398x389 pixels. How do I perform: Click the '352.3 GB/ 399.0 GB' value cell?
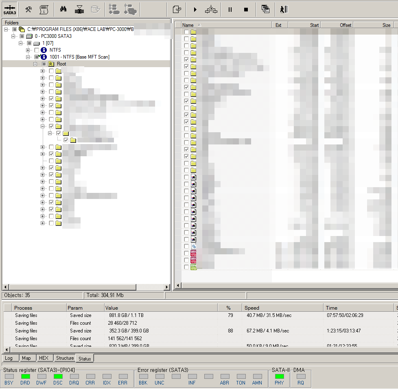pyautogui.click(x=129, y=331)
